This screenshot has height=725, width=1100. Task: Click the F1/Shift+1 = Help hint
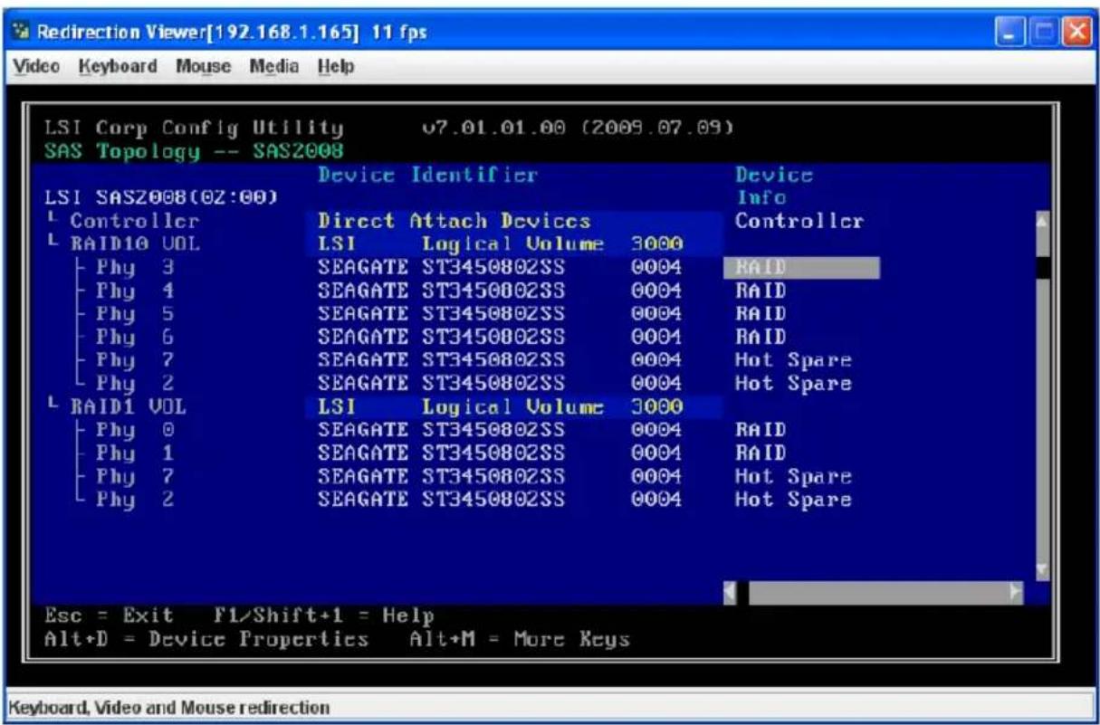point(324,616)
